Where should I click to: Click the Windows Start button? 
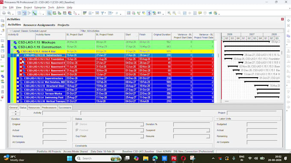(x=69, y=158)
